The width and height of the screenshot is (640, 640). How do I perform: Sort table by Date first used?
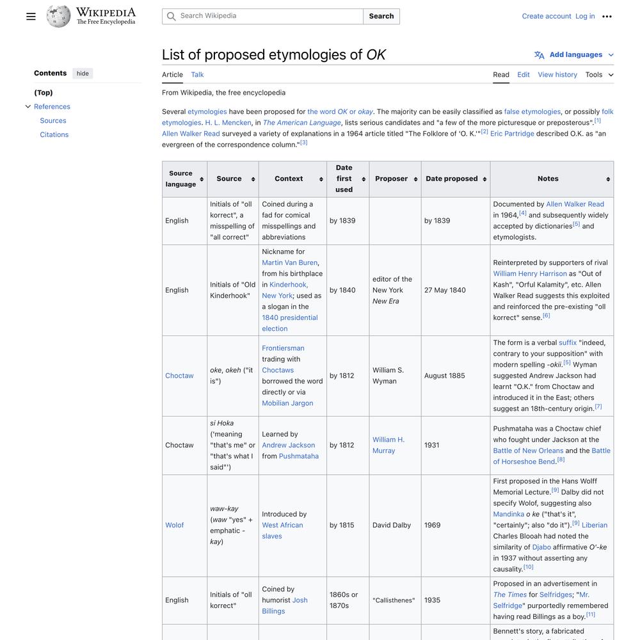pos(364,179)
